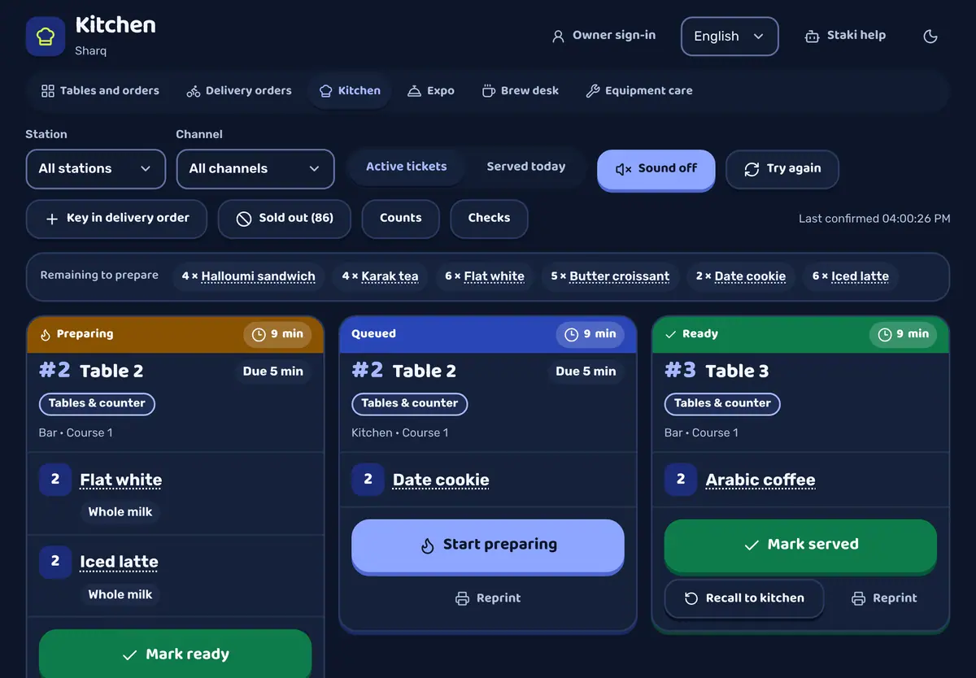Click the checkmark icon beside Ready status

[671, 334]
